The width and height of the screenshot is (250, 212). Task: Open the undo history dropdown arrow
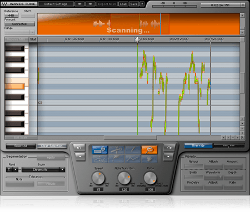coord(80,157)
